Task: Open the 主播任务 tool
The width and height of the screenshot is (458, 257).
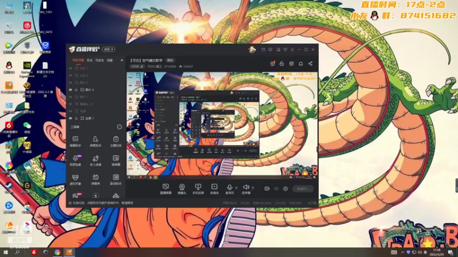Action: pos(116,141)
